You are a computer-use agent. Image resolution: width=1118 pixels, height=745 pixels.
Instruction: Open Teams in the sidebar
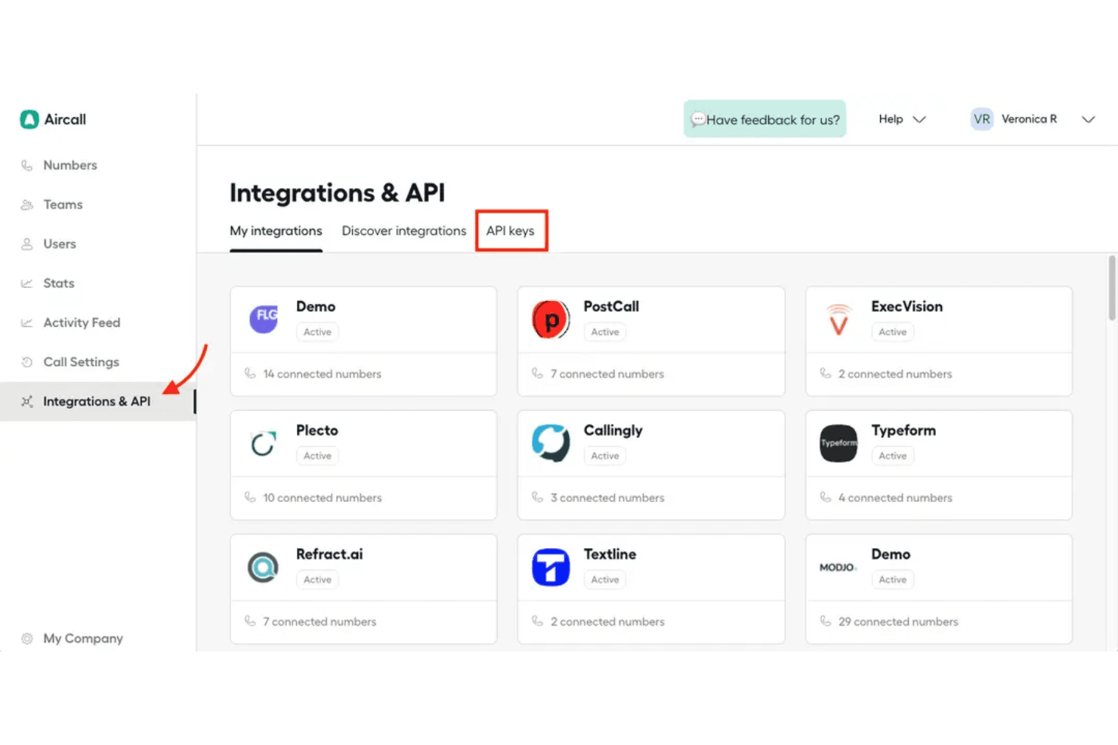(x=63, y=205)
